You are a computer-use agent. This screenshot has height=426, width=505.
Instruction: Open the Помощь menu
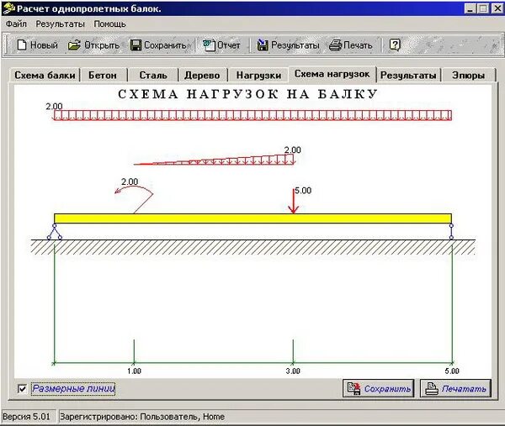[x=109, y=24]
